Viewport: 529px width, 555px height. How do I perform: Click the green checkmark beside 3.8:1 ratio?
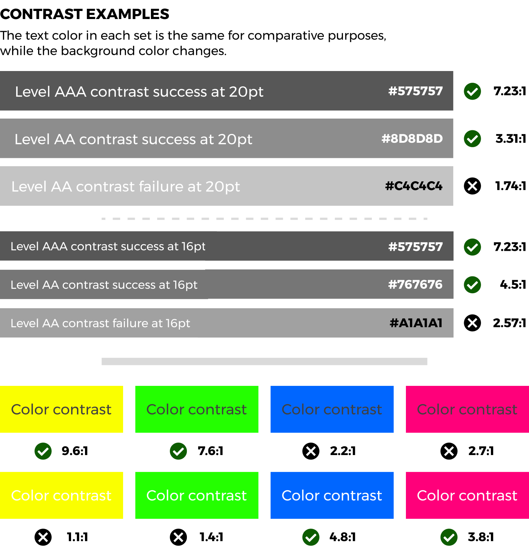click(x=449, y=537)
